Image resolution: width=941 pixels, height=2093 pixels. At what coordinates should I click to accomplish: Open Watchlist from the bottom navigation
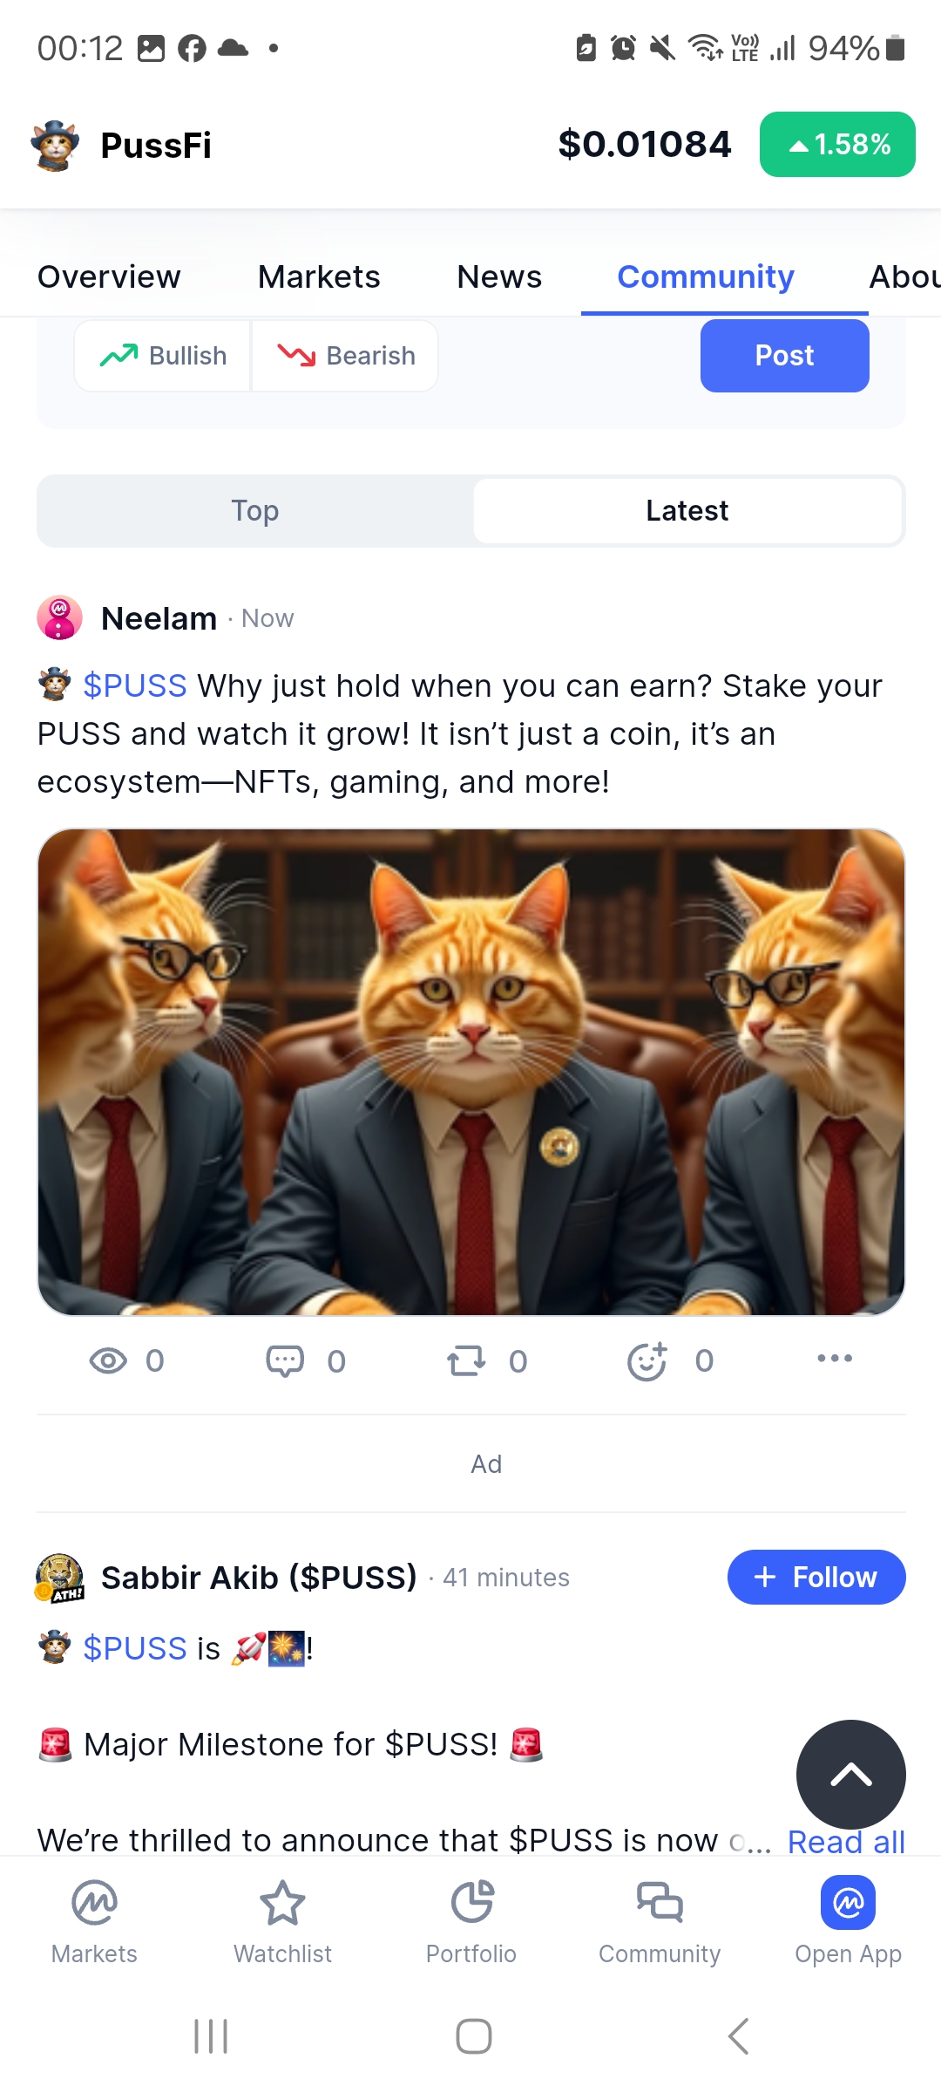(x=282, y=1922)
